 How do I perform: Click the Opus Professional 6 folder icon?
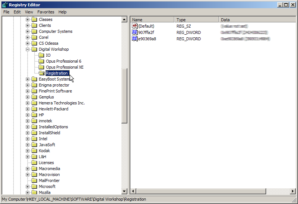[x=41, y=61]
